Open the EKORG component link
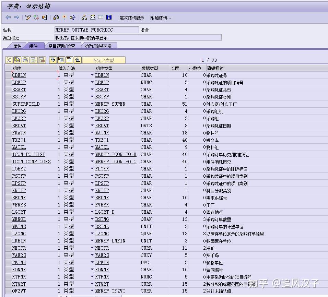Viewport: 328px width, 297px height. [19, 111]
